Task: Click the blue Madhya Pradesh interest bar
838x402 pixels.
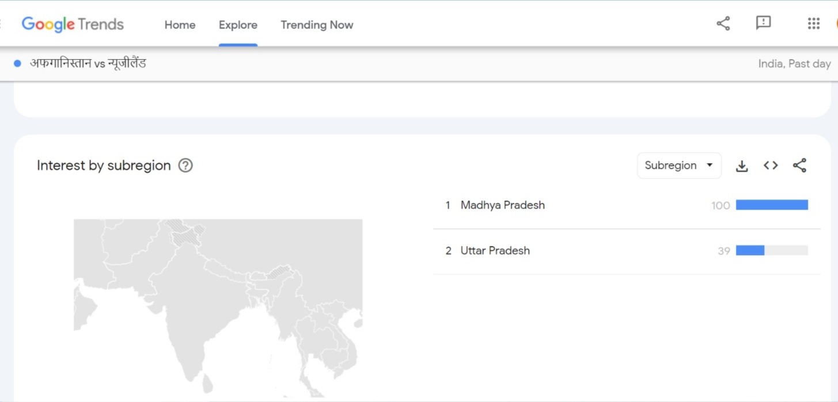Action: coord(772,205)
